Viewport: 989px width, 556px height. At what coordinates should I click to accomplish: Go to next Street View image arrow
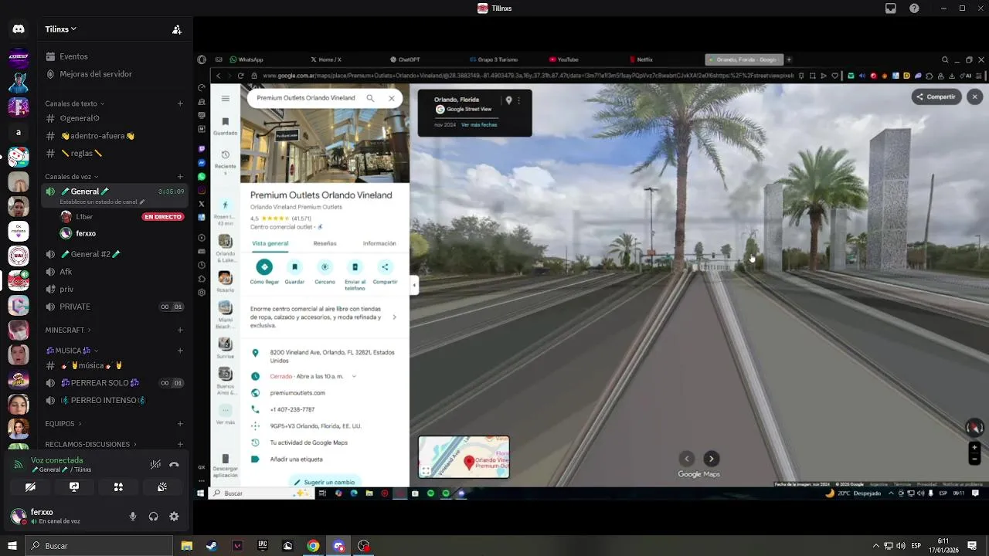[712, 459]
